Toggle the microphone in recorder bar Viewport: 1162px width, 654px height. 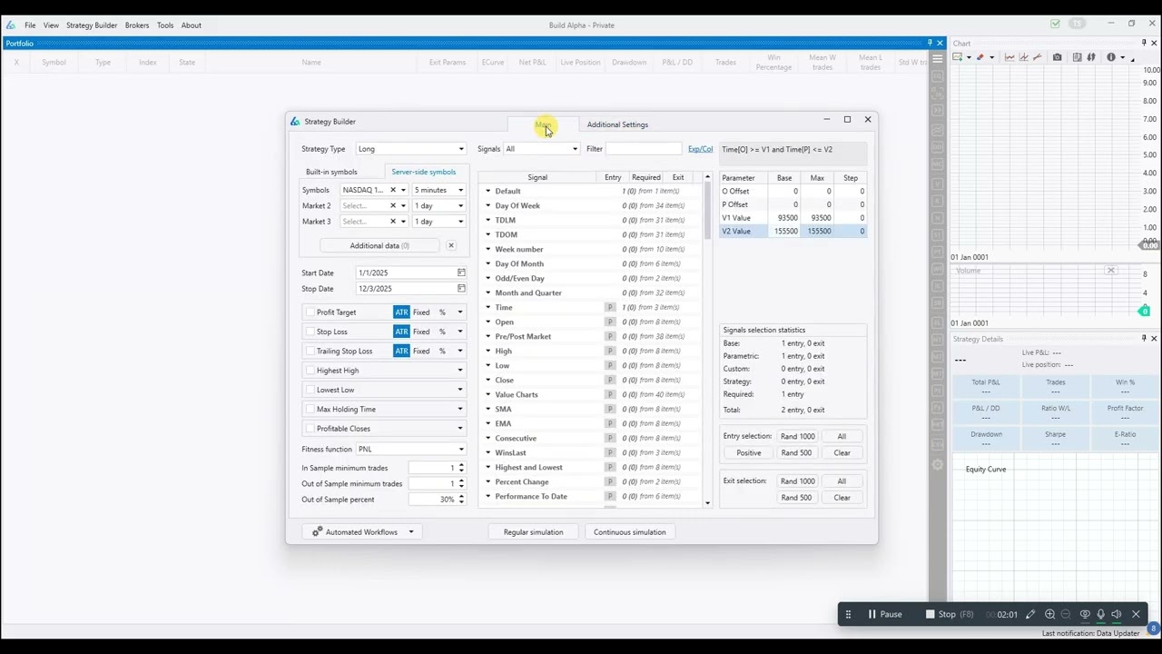(x=1100, y=614)
